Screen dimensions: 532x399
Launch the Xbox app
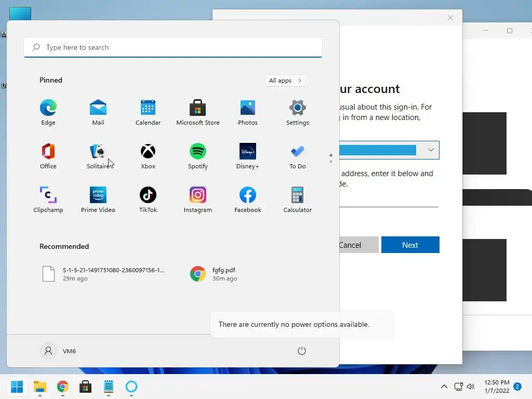[148, 156]
